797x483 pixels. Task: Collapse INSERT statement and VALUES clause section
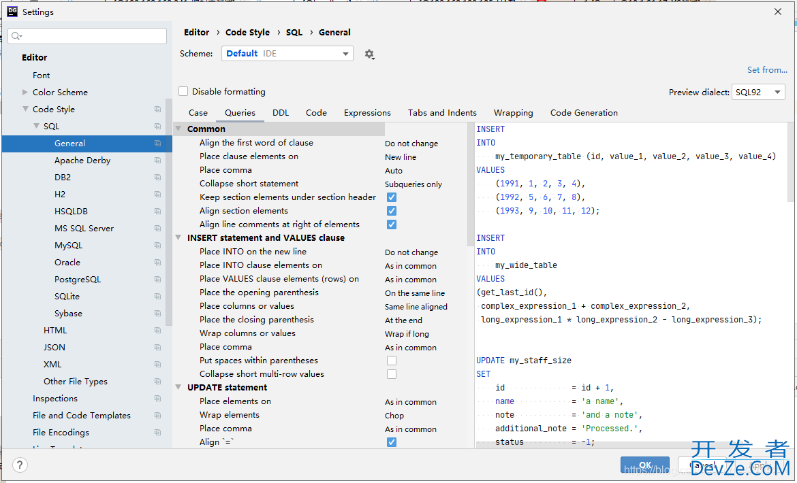click(x=178, y=237)
